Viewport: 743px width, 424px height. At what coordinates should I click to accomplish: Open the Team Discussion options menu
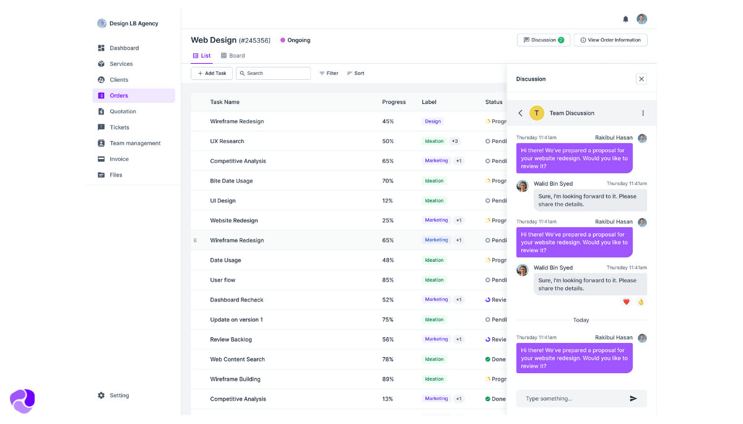(x=642, y=113)
